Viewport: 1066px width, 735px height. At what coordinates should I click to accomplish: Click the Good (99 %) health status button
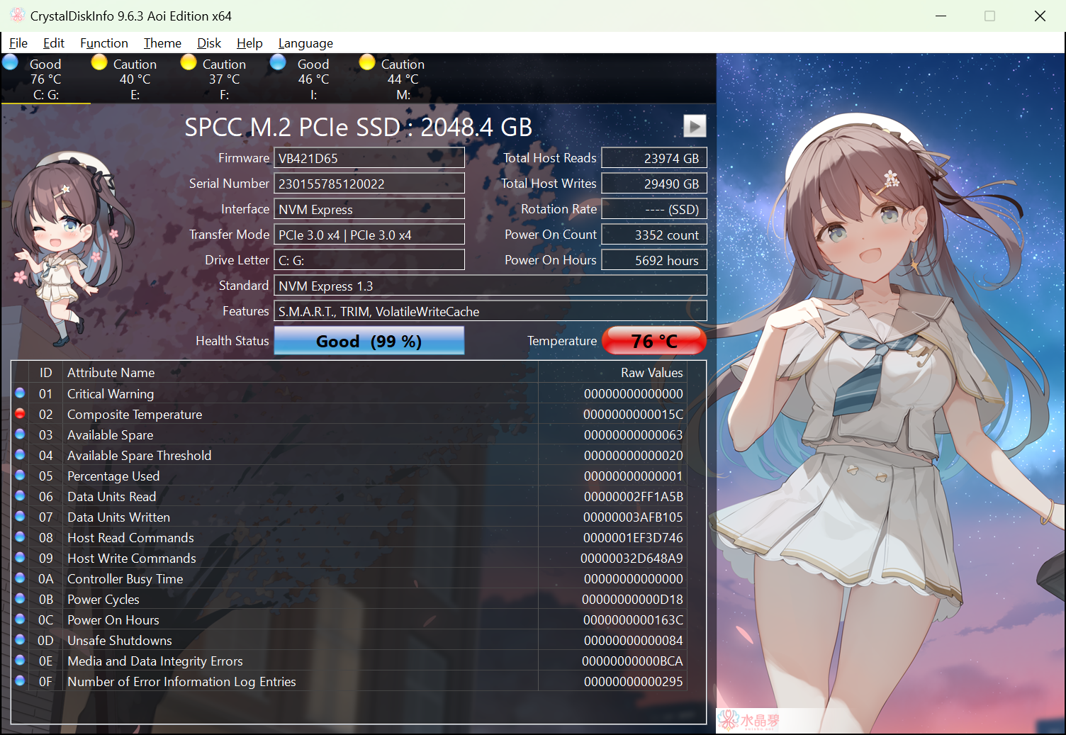(x=369, y=341)
